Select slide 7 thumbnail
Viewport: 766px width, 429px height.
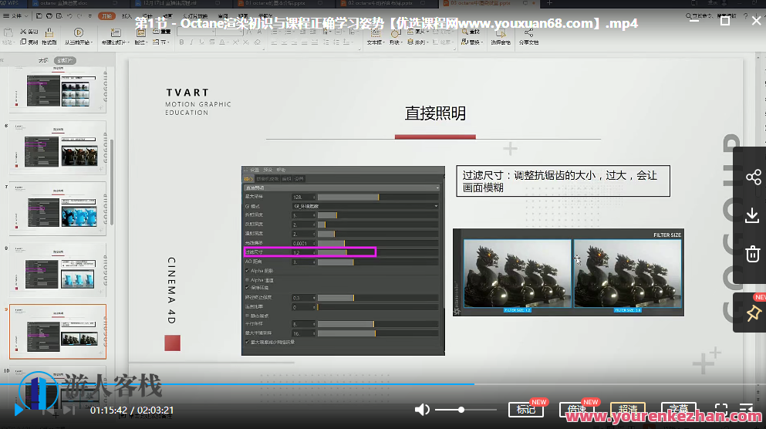click(58, 209)
